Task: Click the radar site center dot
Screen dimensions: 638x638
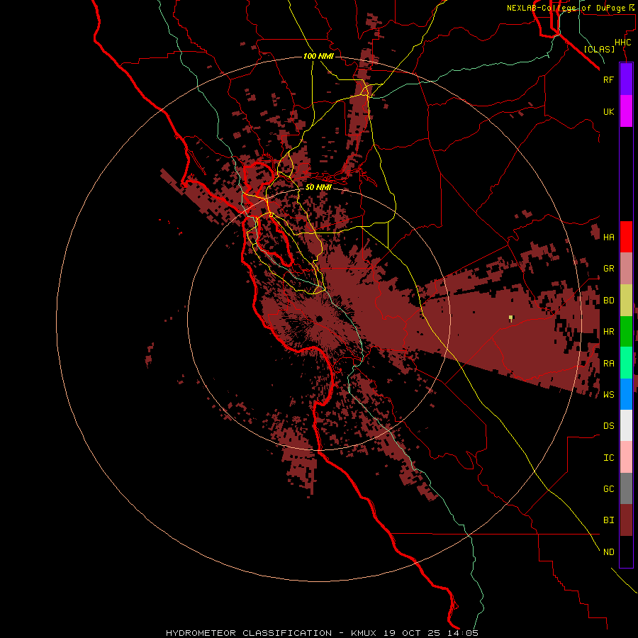Action: [x=319, y=318]
